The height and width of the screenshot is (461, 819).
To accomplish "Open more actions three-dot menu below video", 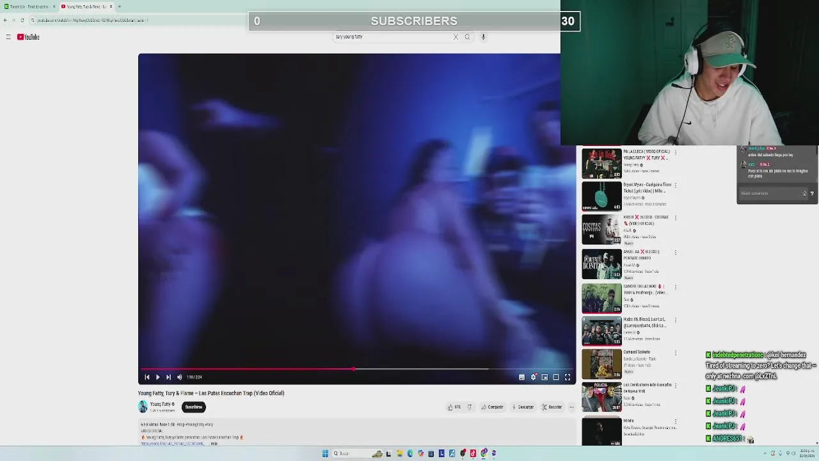I will pos(571,407).
